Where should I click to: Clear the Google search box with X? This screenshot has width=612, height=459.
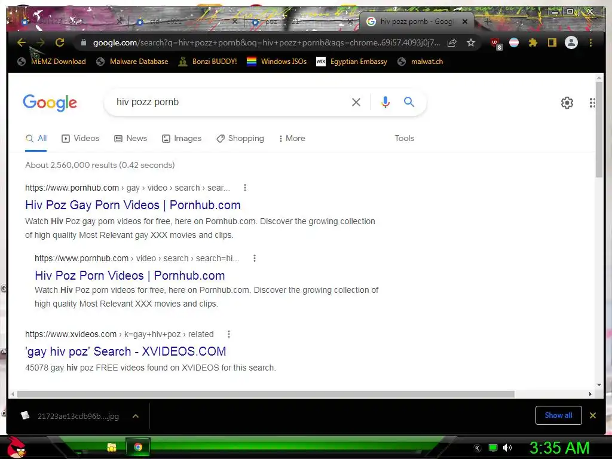point(356,102)
